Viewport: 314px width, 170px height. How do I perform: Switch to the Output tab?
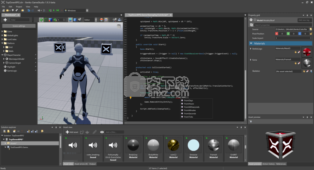tap(92, 164)
